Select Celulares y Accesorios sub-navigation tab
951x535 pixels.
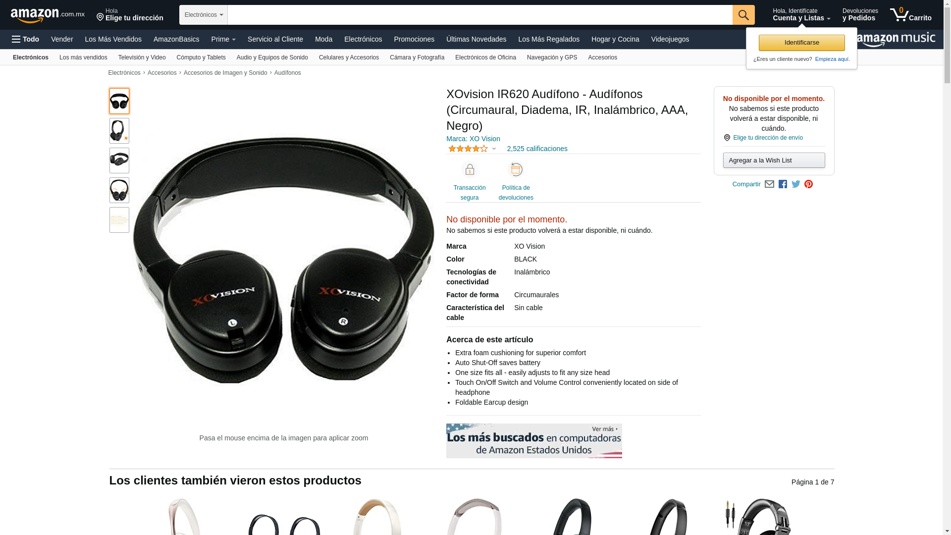[349, 57]
